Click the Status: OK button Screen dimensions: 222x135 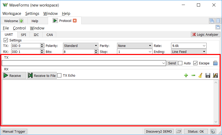196,131
